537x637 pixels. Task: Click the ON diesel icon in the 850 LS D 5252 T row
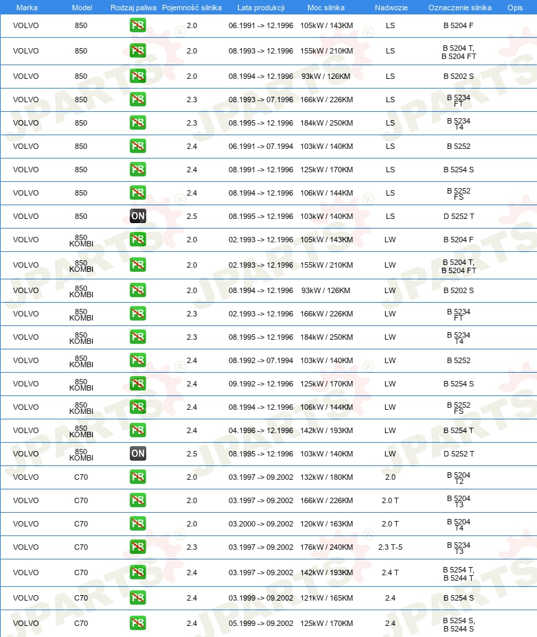pyautogui.click(x=138, y=216)
